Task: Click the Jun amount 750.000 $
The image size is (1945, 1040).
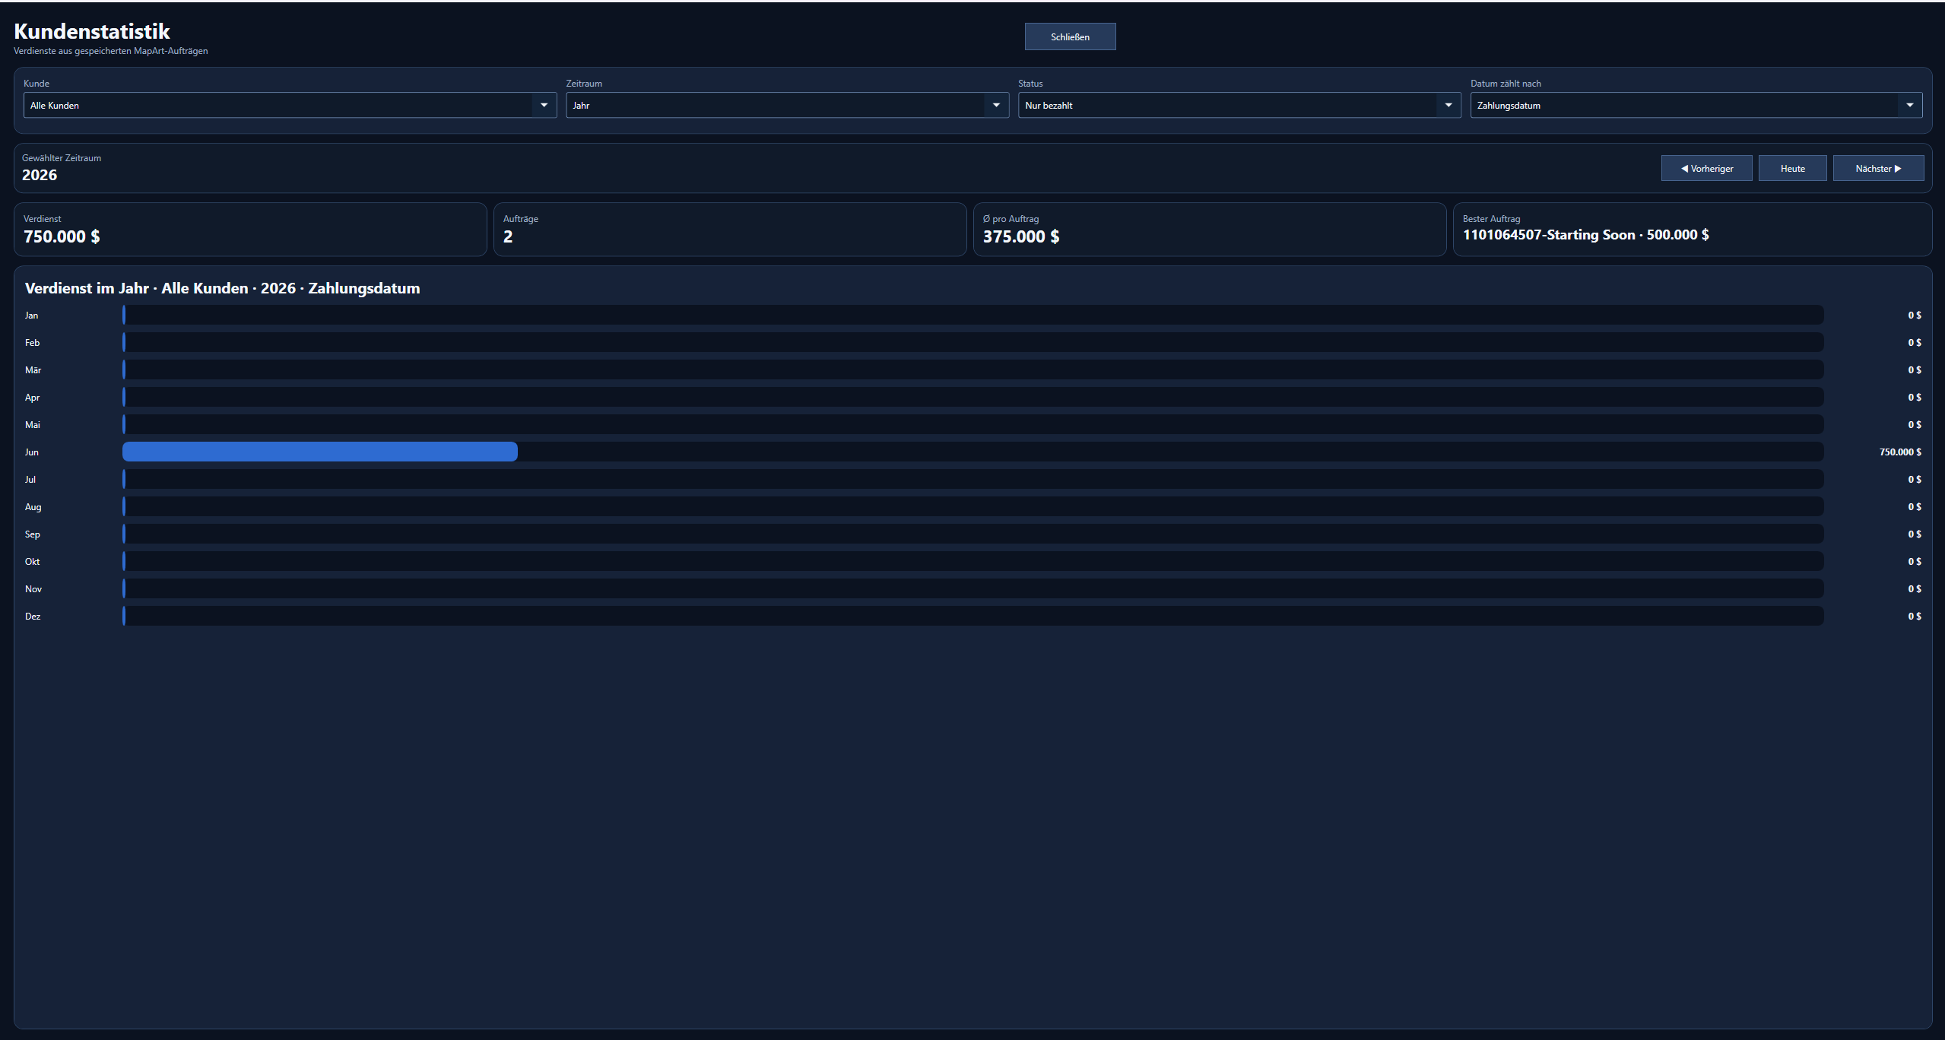Action: pos(1900,452)
